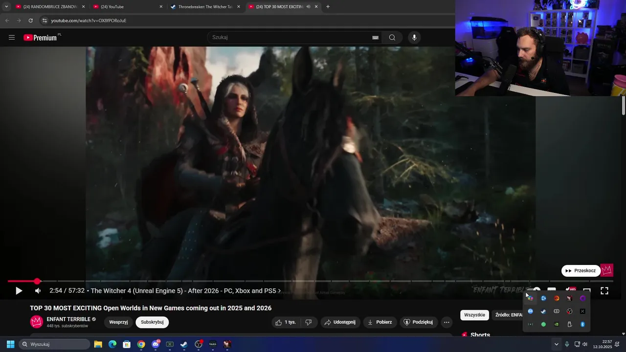Screen dimensions: 626x352
Task: Click the Udostępnij share button
Action: tap(340, 322)
